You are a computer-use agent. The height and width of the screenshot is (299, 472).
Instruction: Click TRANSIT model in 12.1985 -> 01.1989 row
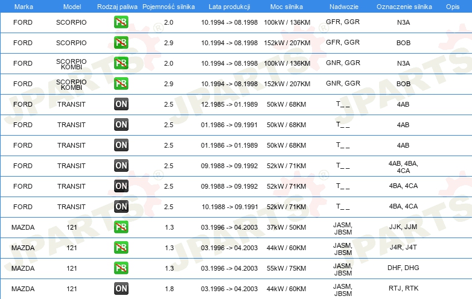(x=71, y=104)
